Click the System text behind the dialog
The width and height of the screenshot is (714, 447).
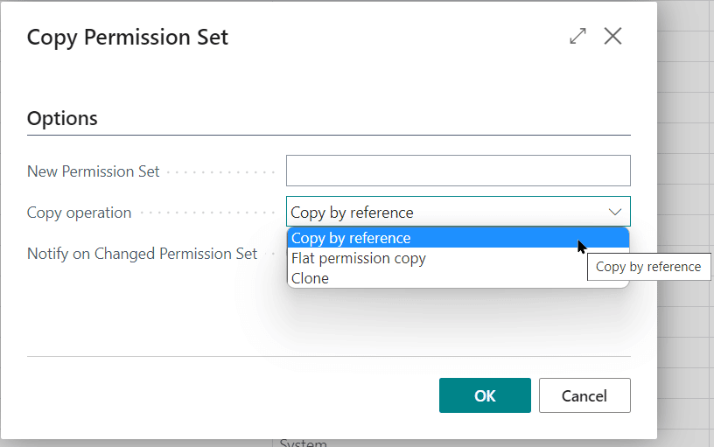tap(303, 444)
